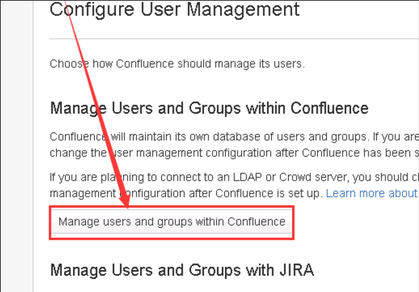
Task: Select text Choose how Confluence should manage its users
Action: [177, 64]
